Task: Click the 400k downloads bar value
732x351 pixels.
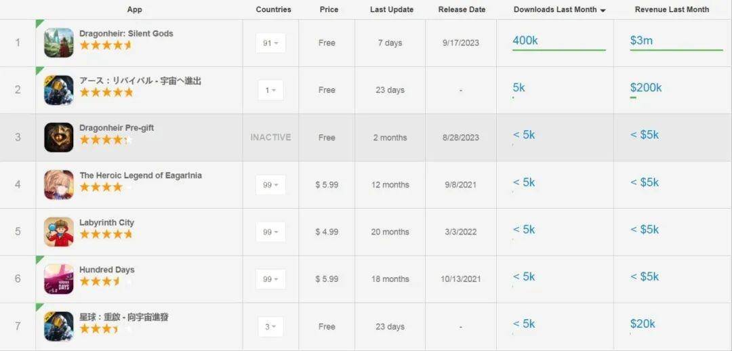Action: 525,41
